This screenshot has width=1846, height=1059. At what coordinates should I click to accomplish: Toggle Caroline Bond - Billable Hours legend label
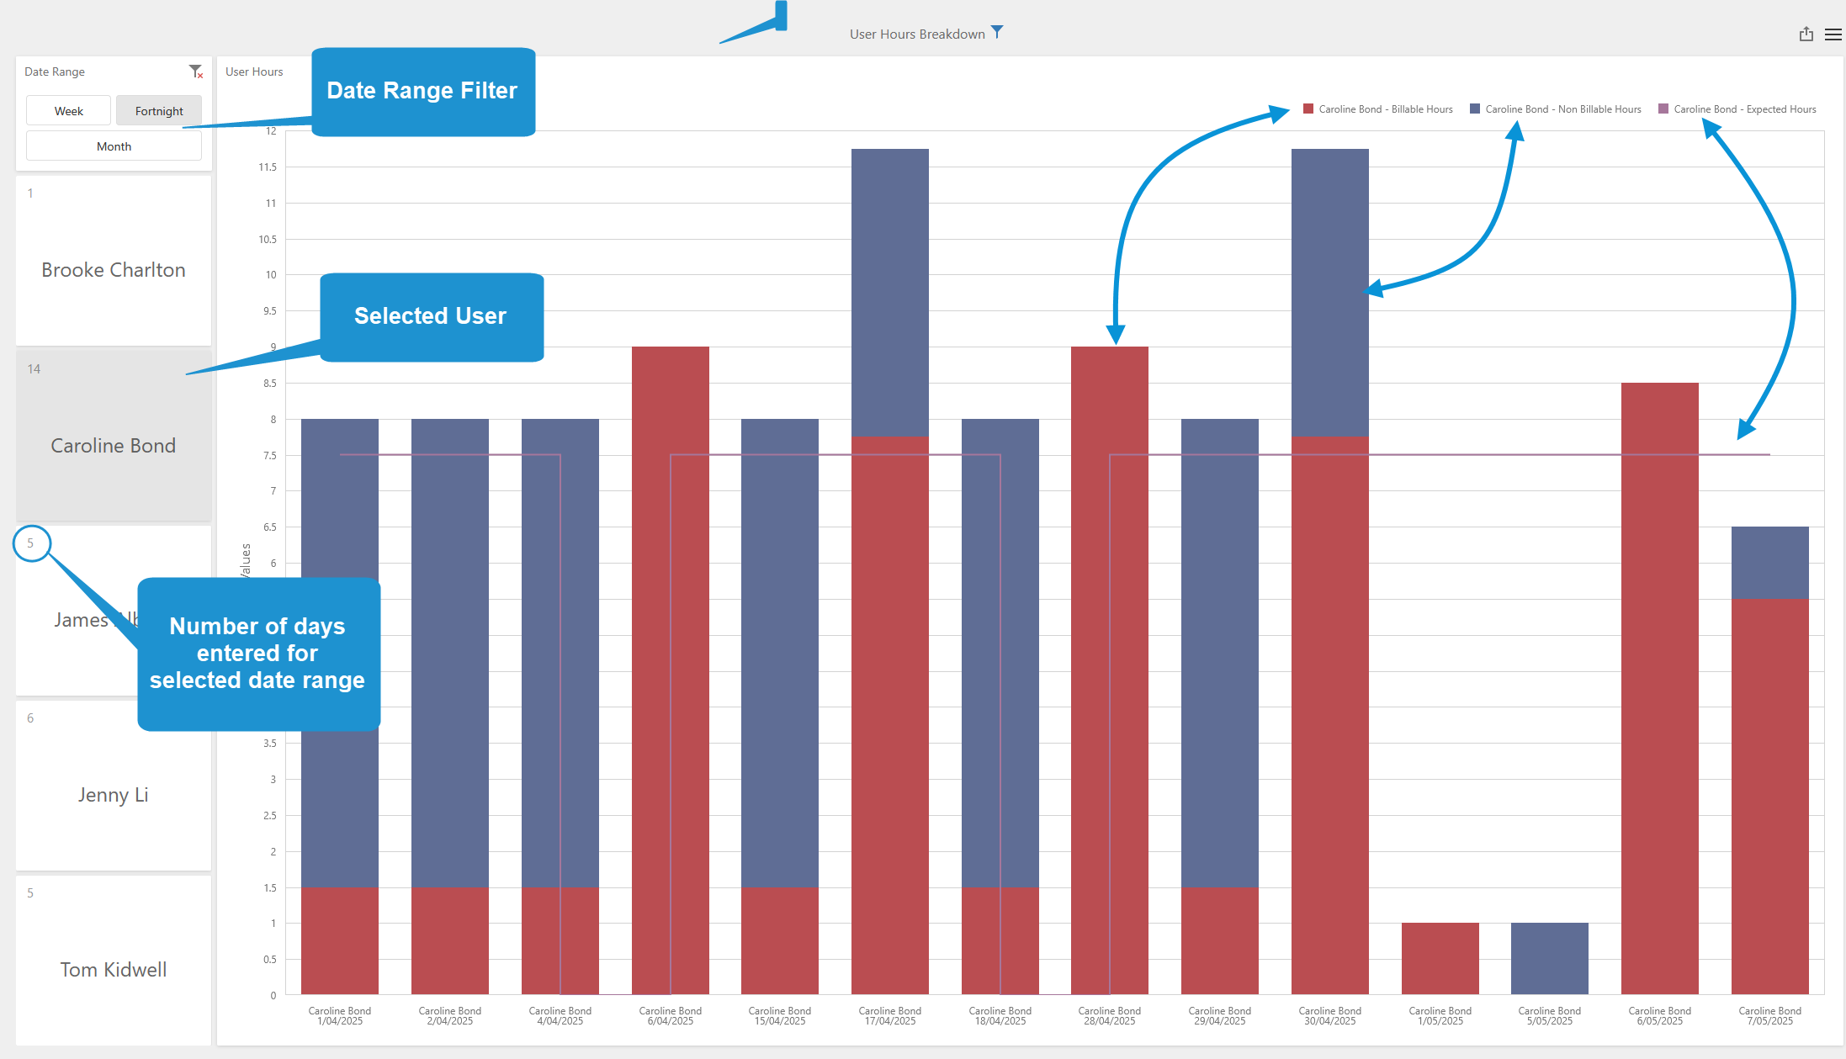(x=1385, y=109)
